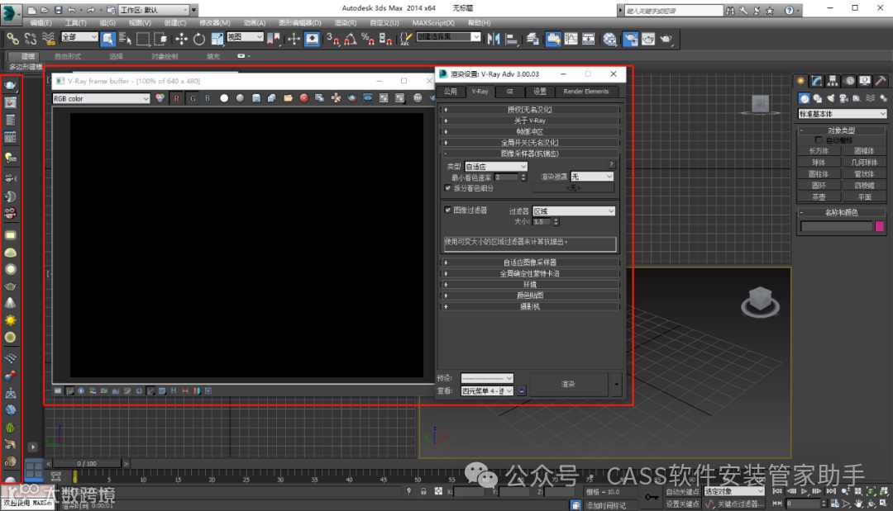Open the 渲染遮罩 dropdown
Image resolution: width=893 pixels, height=511 pixels.
(592, 177)
